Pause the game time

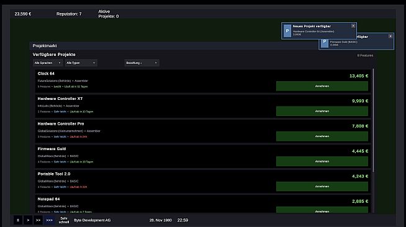pyautogui.click(x=18, y=220)
